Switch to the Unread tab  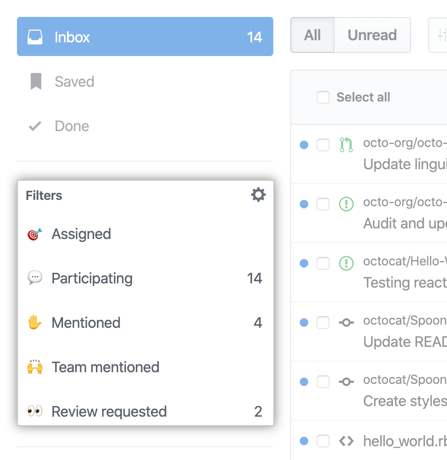coord(372,35)
